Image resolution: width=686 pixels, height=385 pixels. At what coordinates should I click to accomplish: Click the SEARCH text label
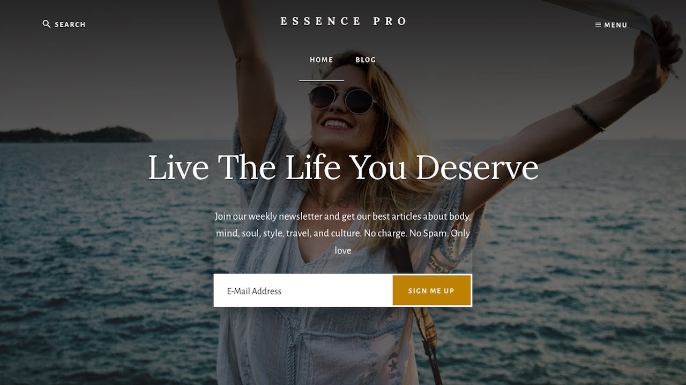70,25
